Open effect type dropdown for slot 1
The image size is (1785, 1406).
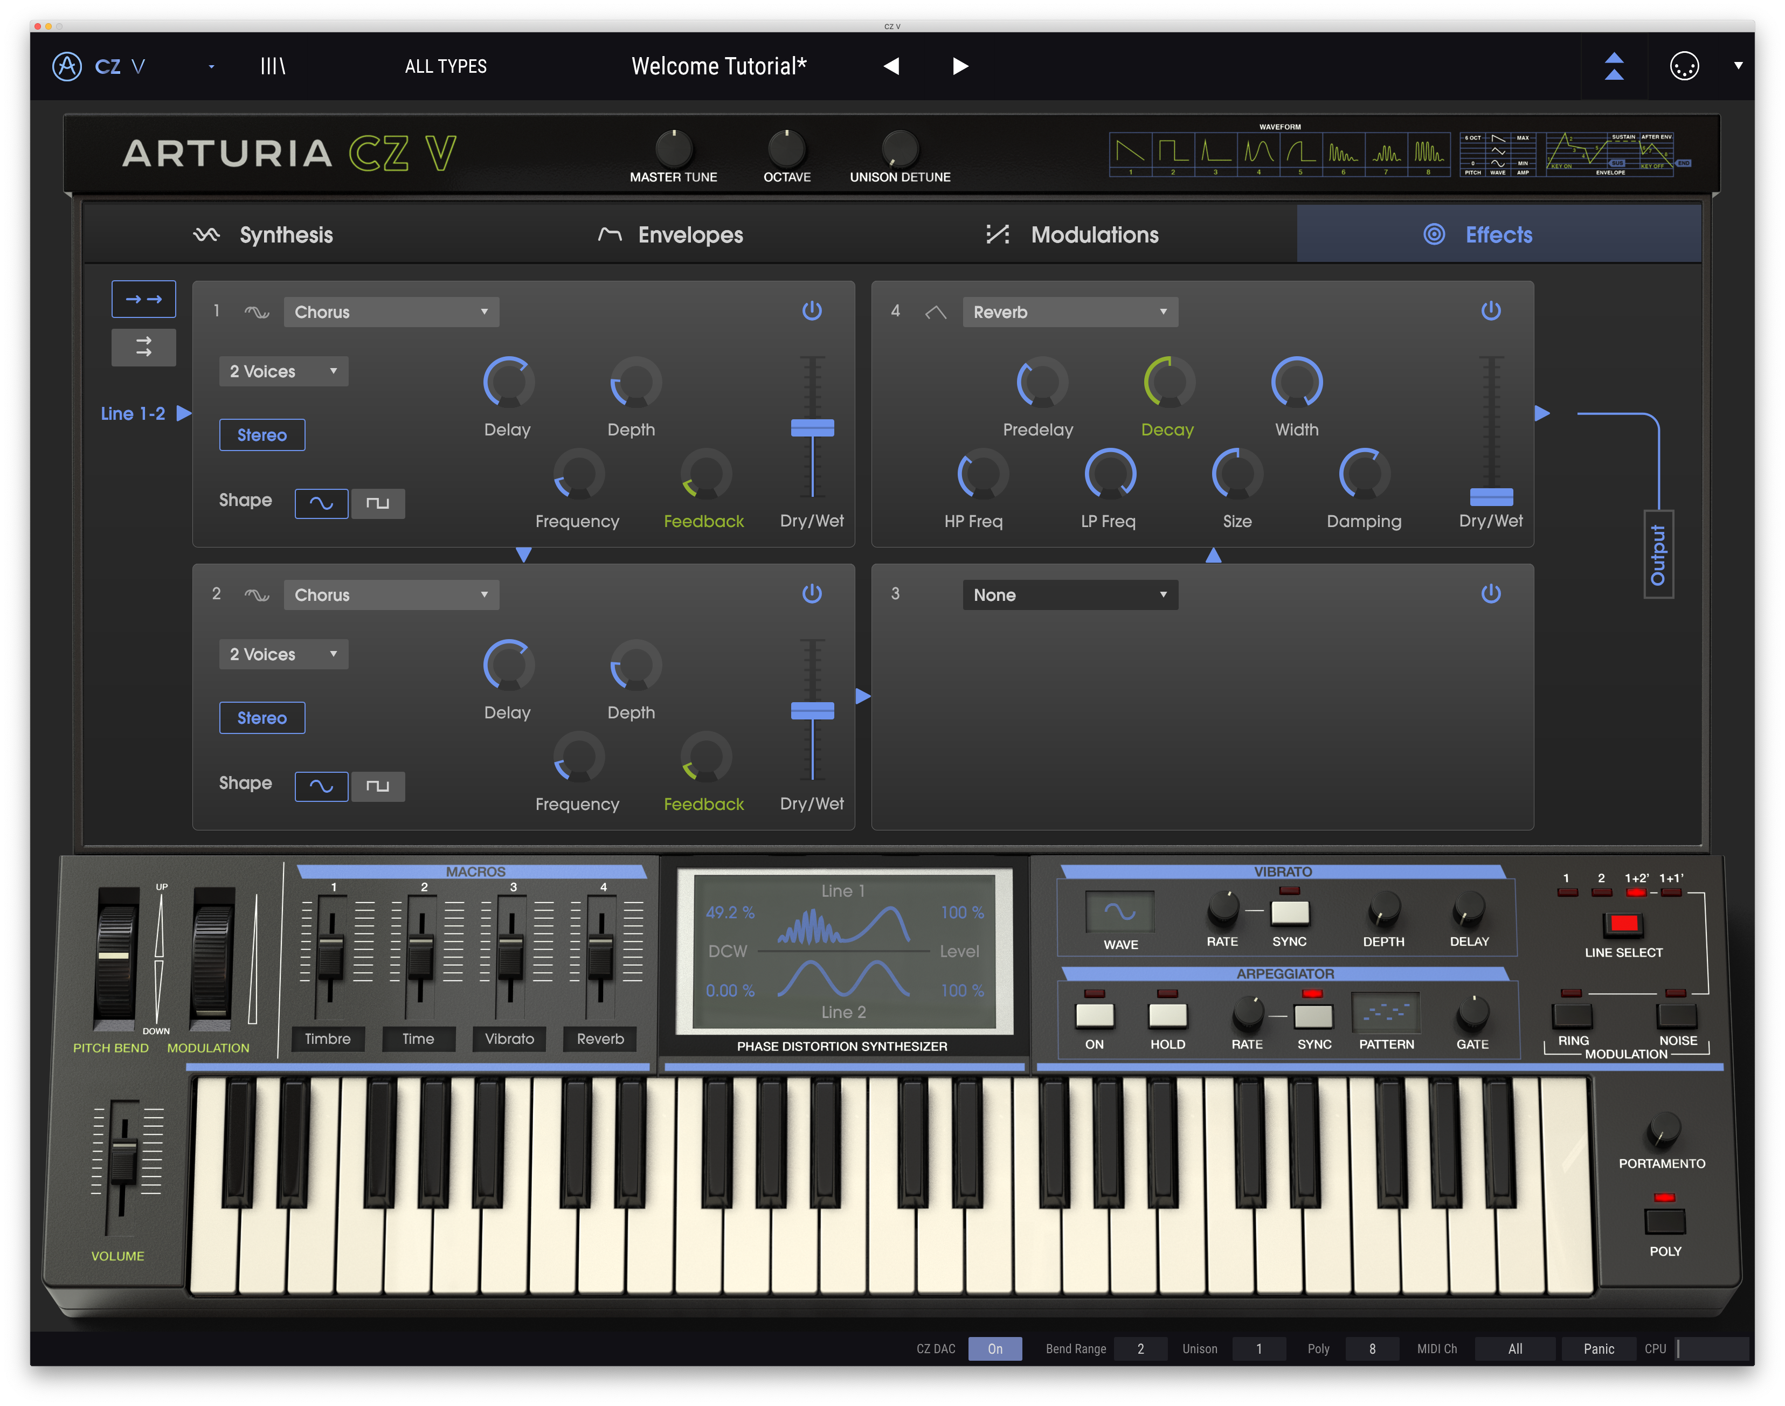click(x=391, y=312)
